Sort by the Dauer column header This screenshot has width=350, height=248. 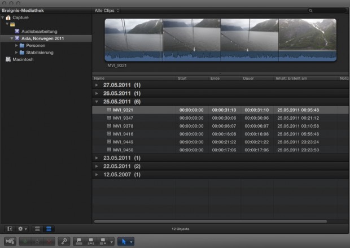(x=251, y=78)
